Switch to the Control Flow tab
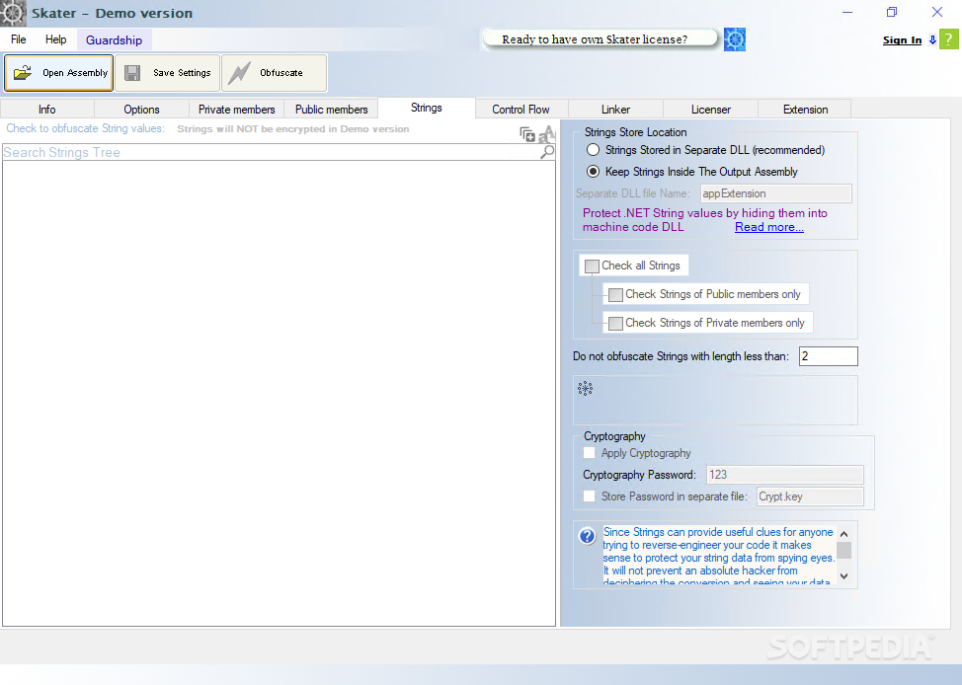 (x=521, y=110)
